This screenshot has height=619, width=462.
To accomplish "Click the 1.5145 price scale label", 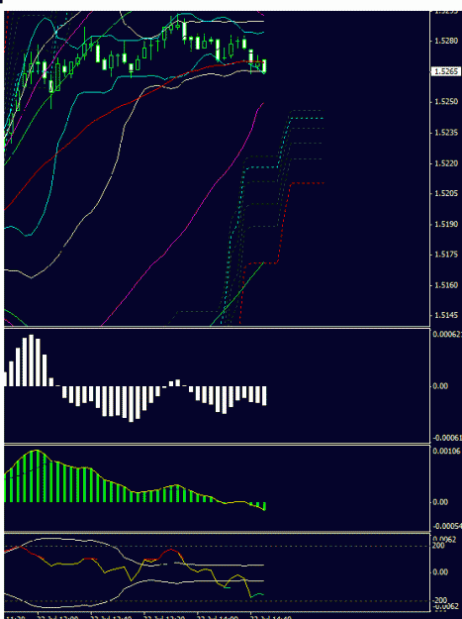I will tap(446, 315).
